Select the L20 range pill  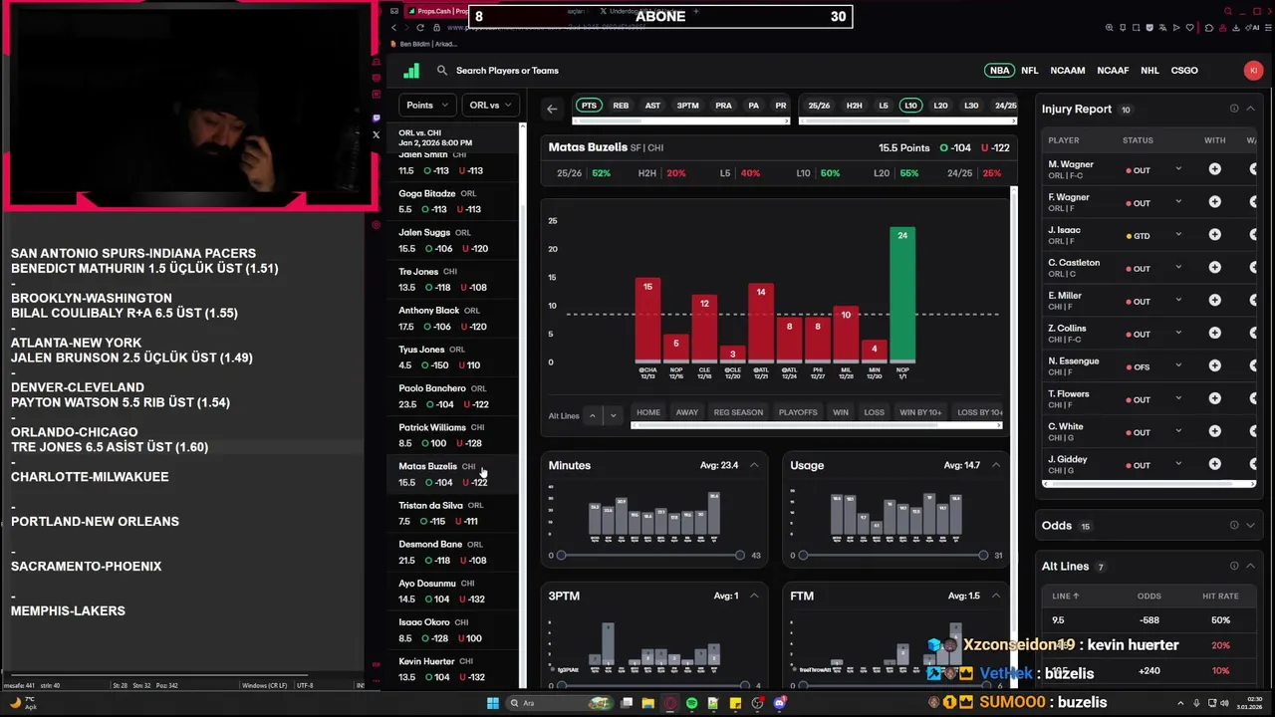[940, 106]
